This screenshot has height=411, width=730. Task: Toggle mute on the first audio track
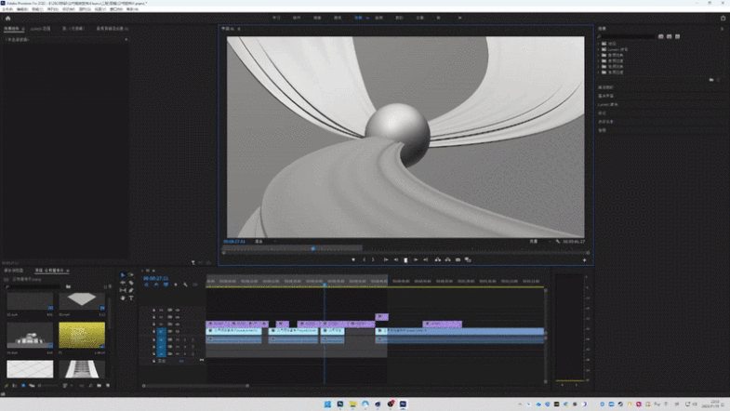tap(177, 339)
